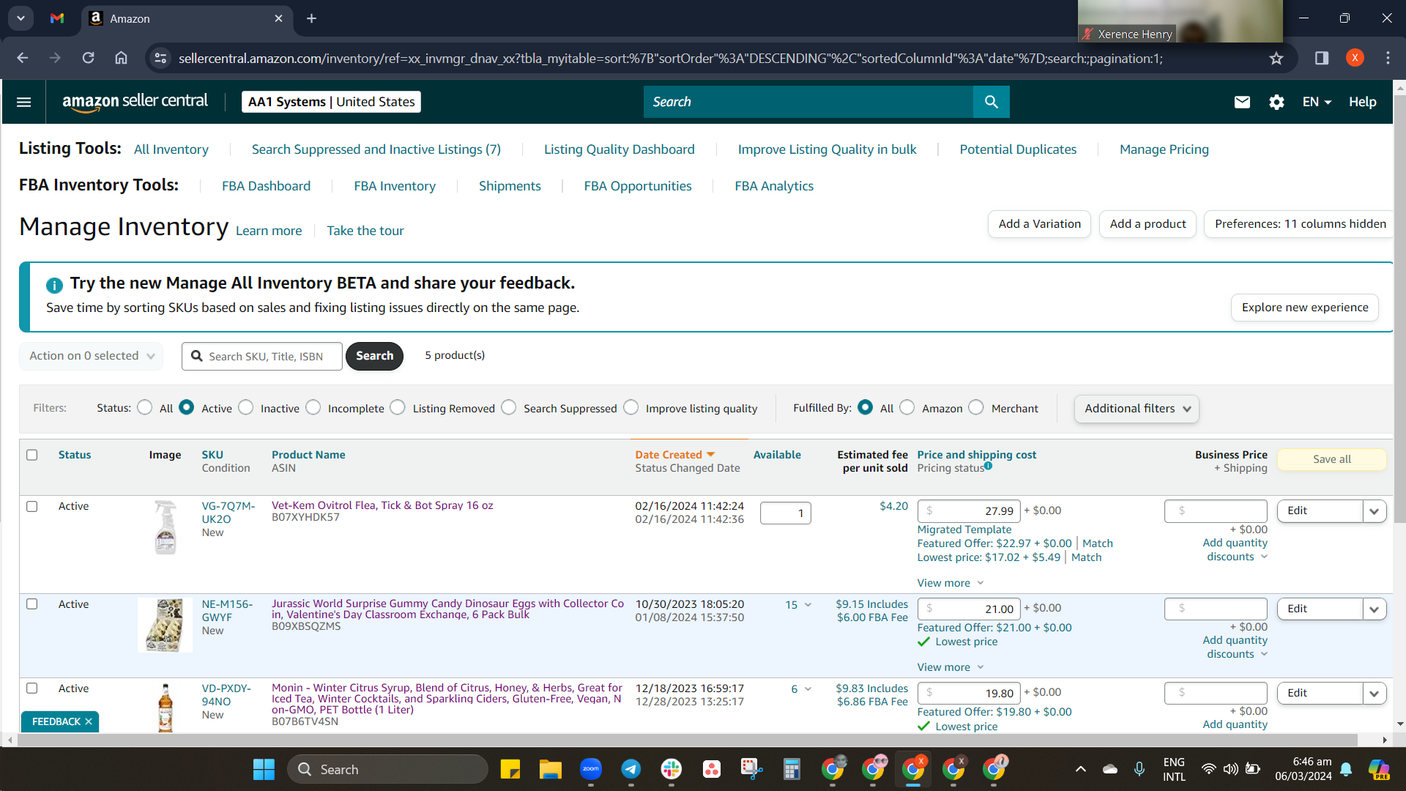The width and height of the screenshot is (1406, 791).
Task: Show hidden system tray icons
Action: [x=1081, y=769]
